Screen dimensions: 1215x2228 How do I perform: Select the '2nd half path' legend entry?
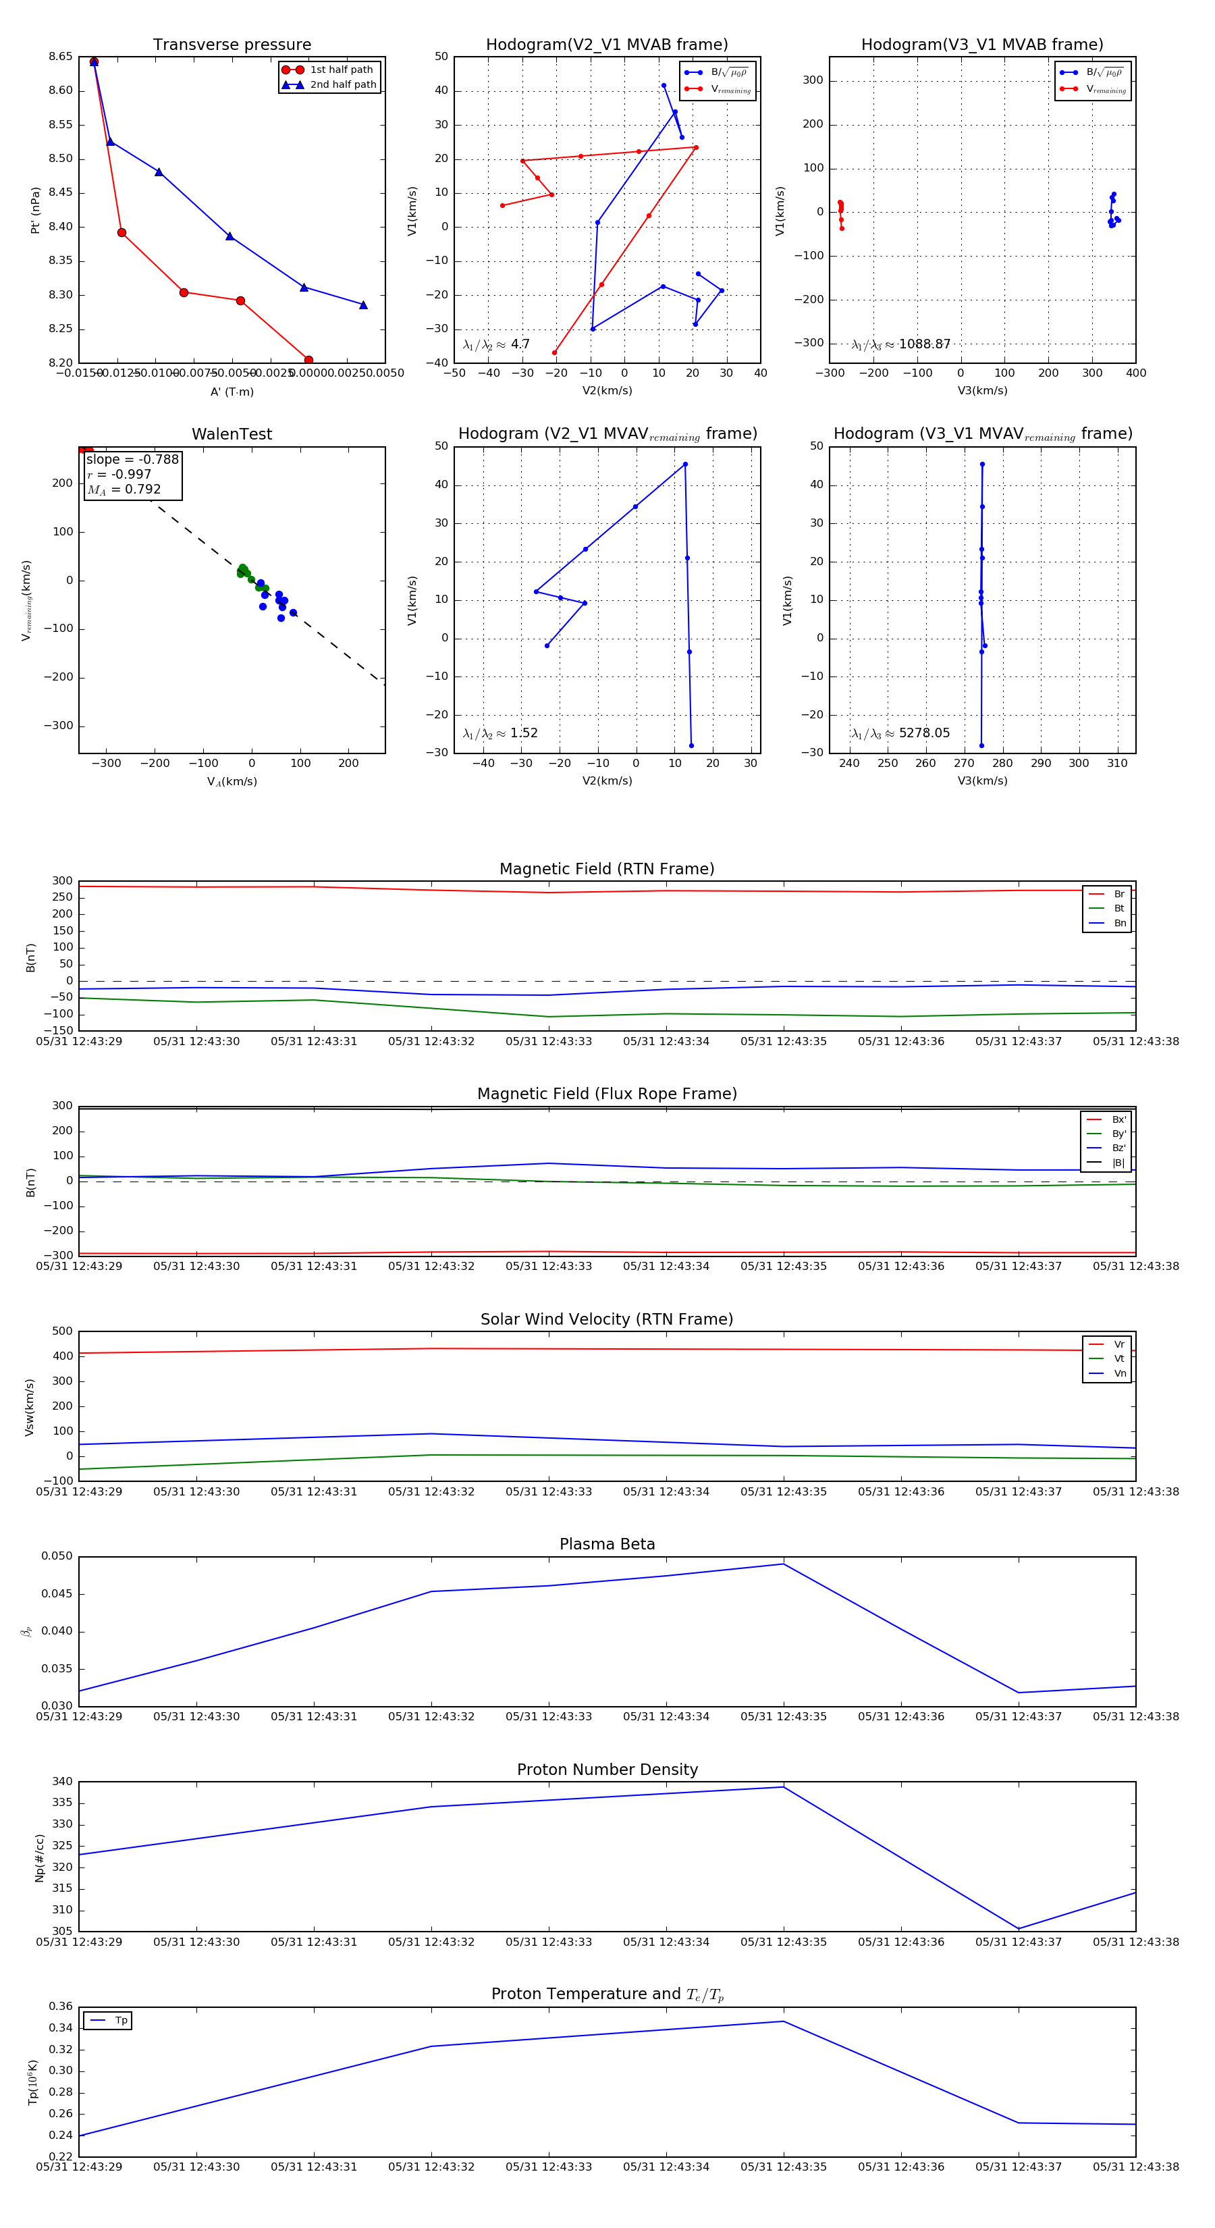point(329,85)
